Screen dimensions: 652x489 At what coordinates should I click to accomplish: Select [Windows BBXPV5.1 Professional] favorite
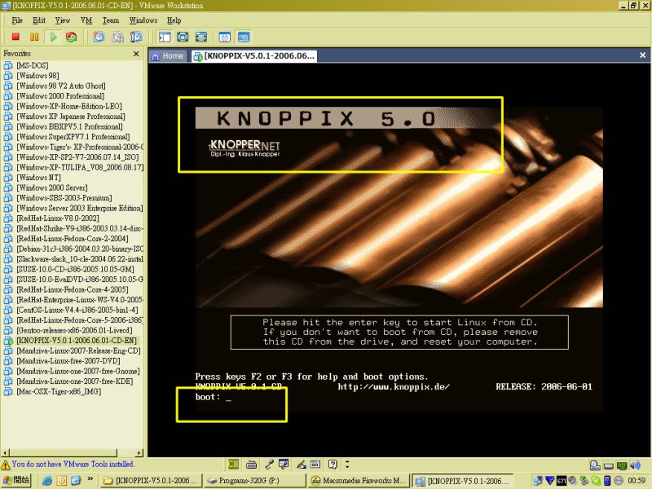(x=69, y=126)
